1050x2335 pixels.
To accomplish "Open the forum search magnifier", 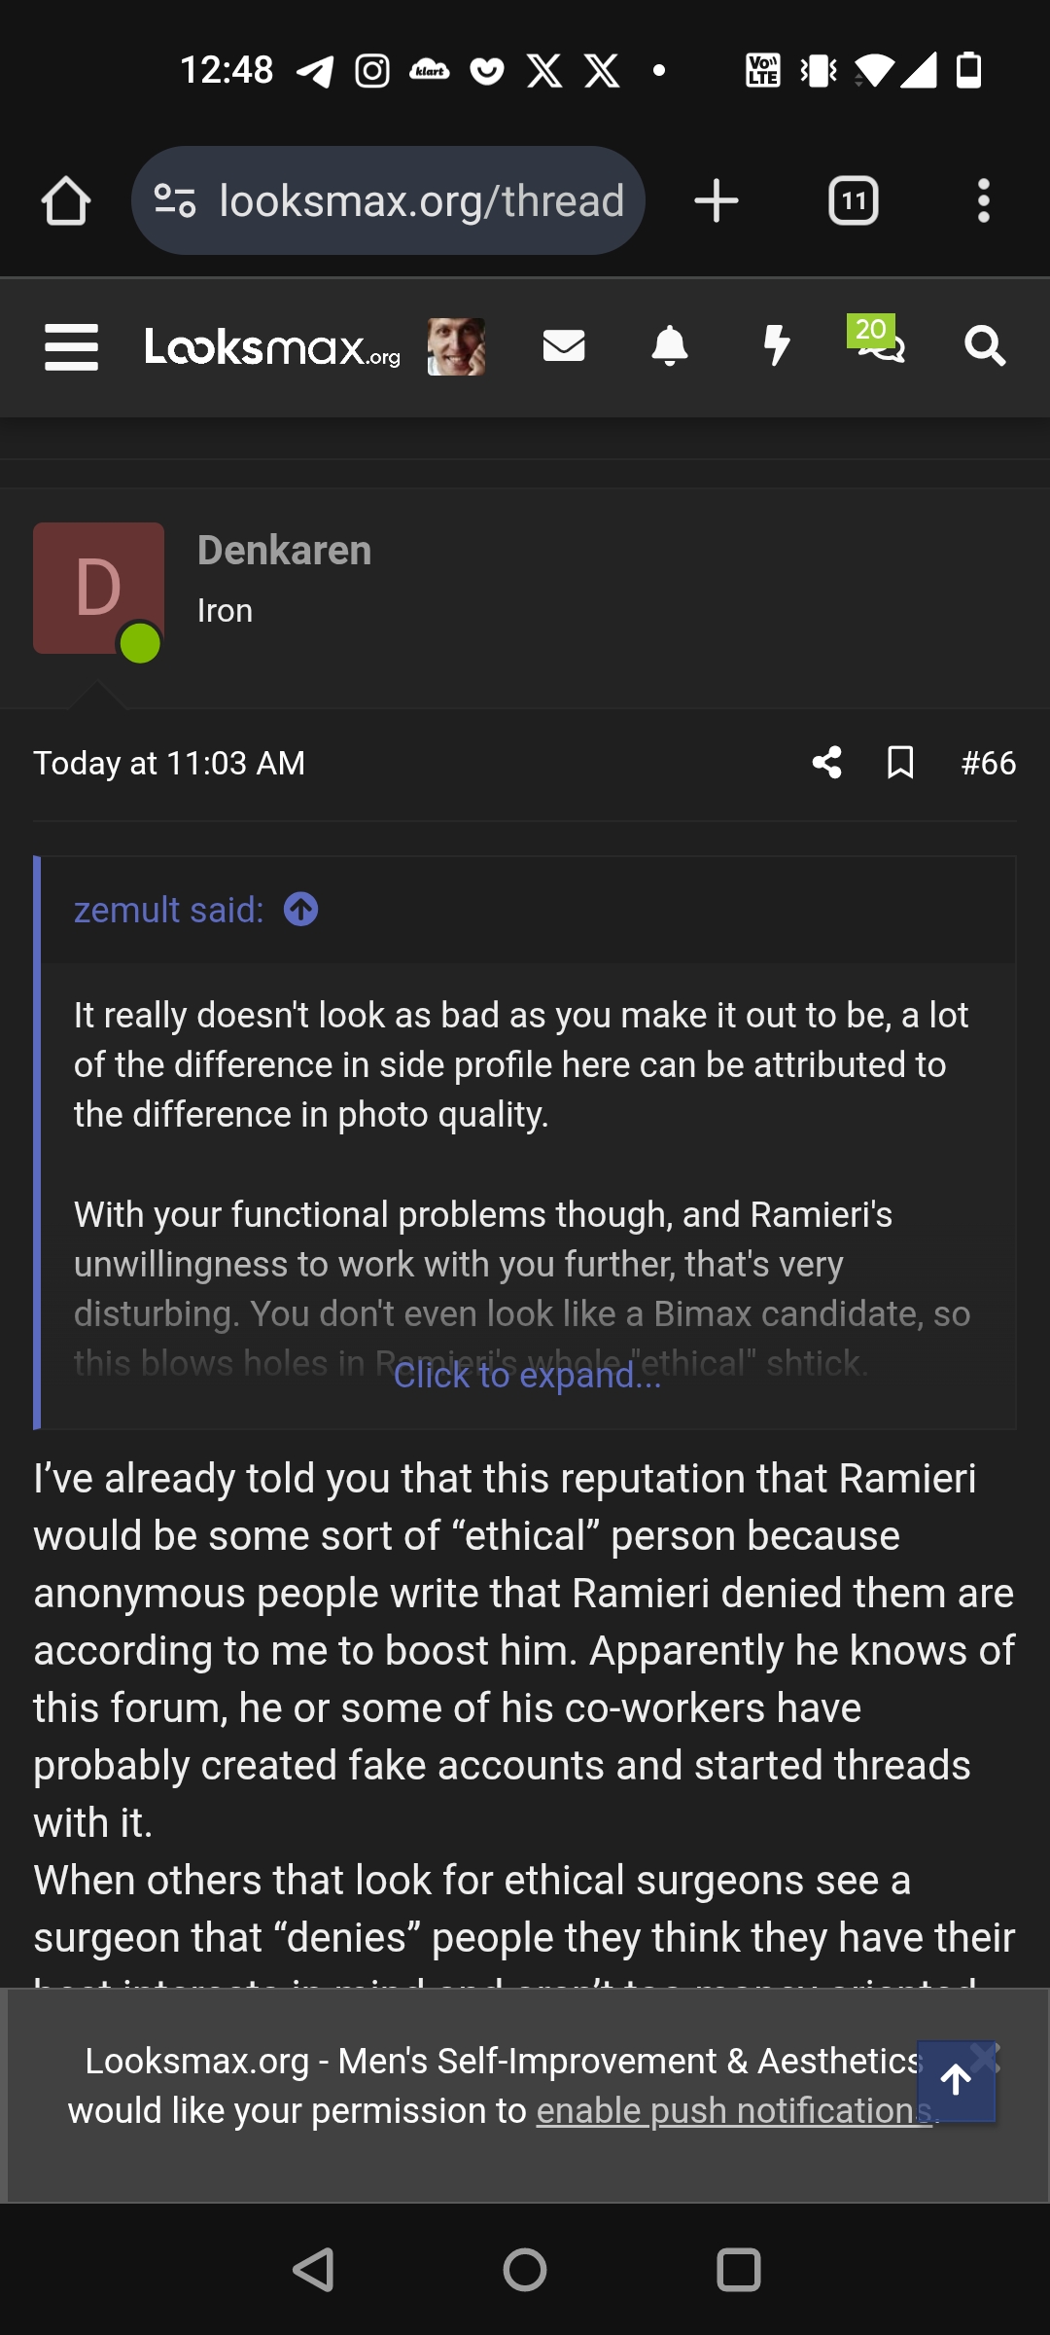I will click(984, 346).
